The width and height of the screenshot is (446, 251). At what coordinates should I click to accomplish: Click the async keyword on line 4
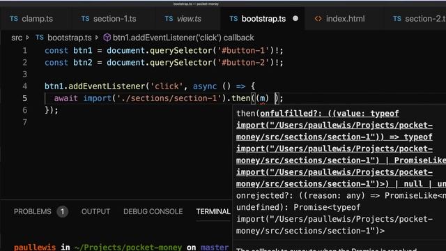[x=205, y=86]
